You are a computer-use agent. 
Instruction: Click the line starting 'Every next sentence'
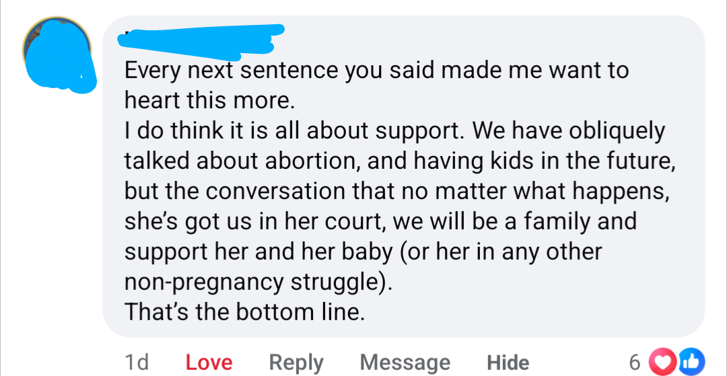click(376, 70)
